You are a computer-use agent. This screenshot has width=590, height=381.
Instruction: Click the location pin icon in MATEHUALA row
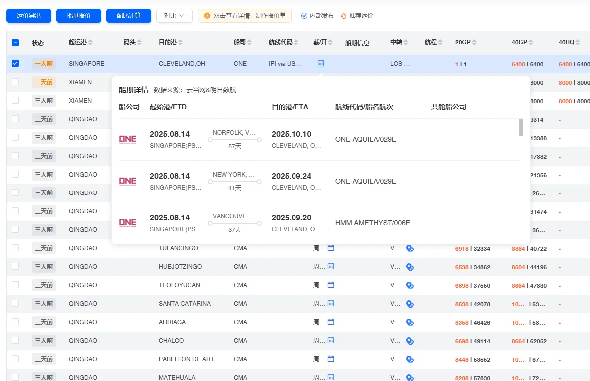click(410, 377)
